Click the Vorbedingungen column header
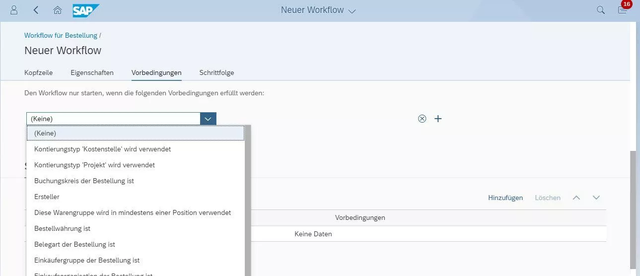The width and height of the screenshot is (640, 276). coord(360,217)
